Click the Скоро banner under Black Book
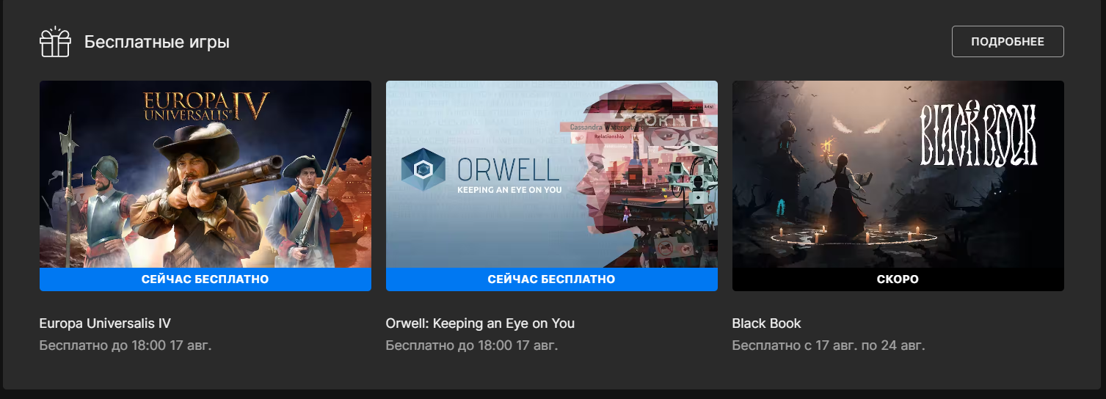Image resolution: width=1106 pixels, height=399 pixels. click(x=898, y=279)
